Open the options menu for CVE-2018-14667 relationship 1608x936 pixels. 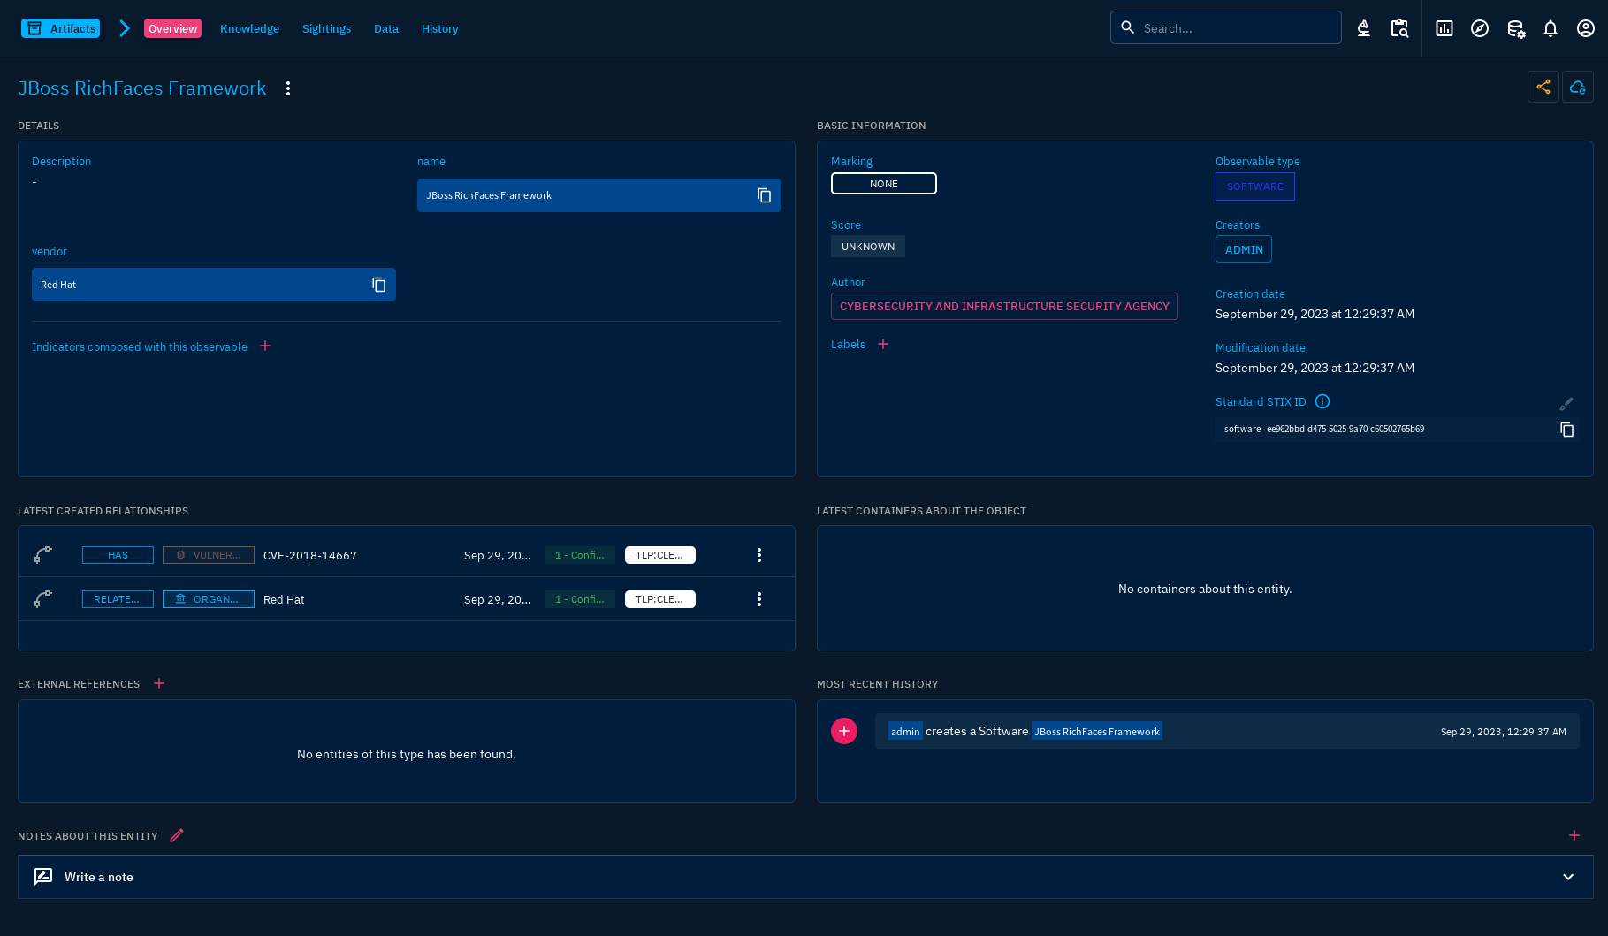[x=758, y=554]
